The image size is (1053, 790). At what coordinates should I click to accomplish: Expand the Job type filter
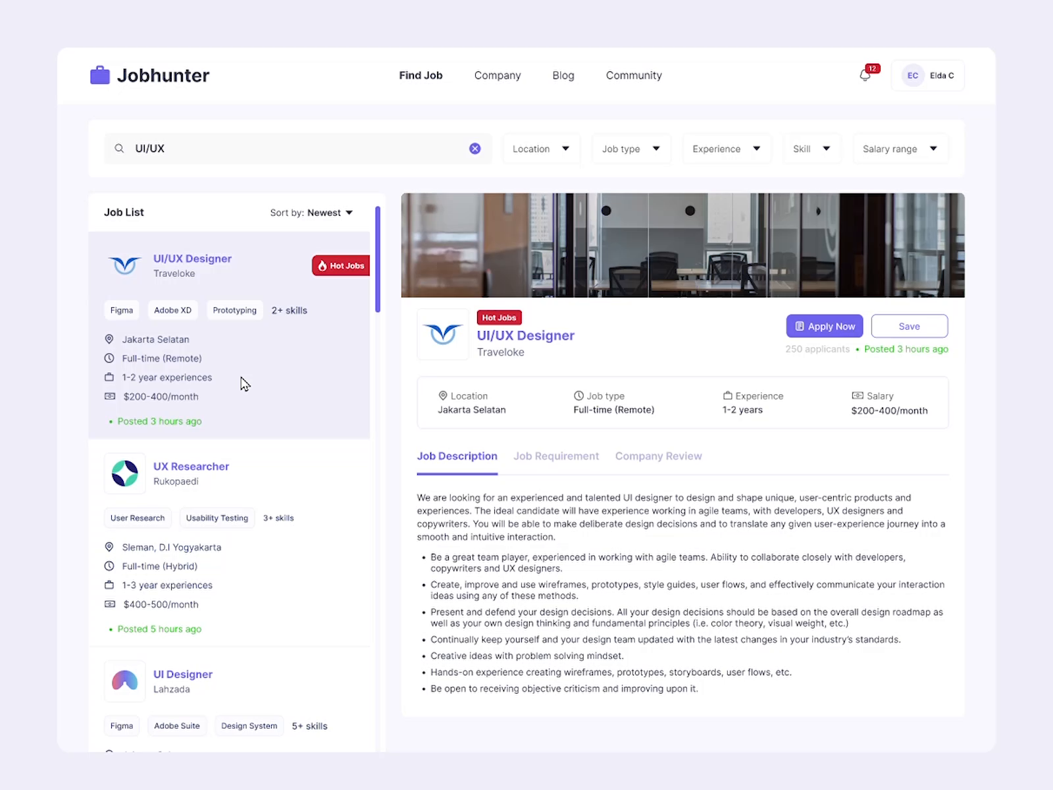[x=630, y=148]
